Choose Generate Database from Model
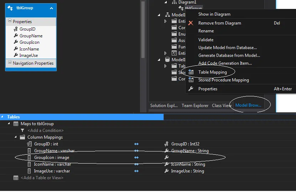This screenshot has width=296, height=192. pyautogui.click(x=229, y=55)
